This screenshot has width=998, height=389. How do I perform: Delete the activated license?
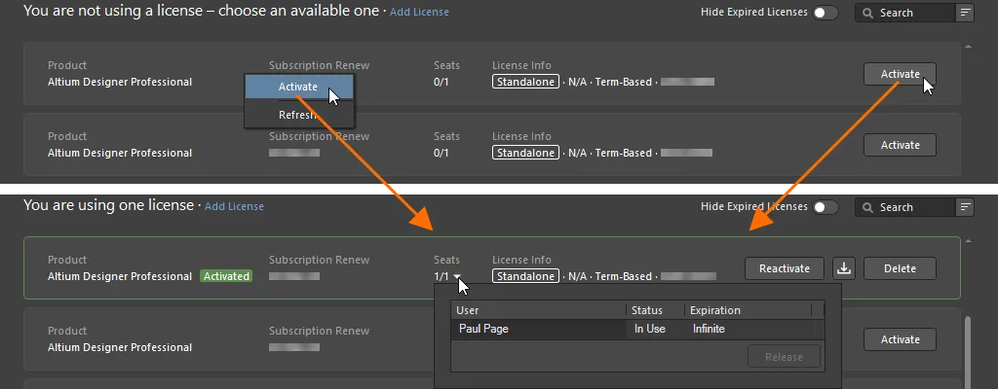click(x=900, y=268)
